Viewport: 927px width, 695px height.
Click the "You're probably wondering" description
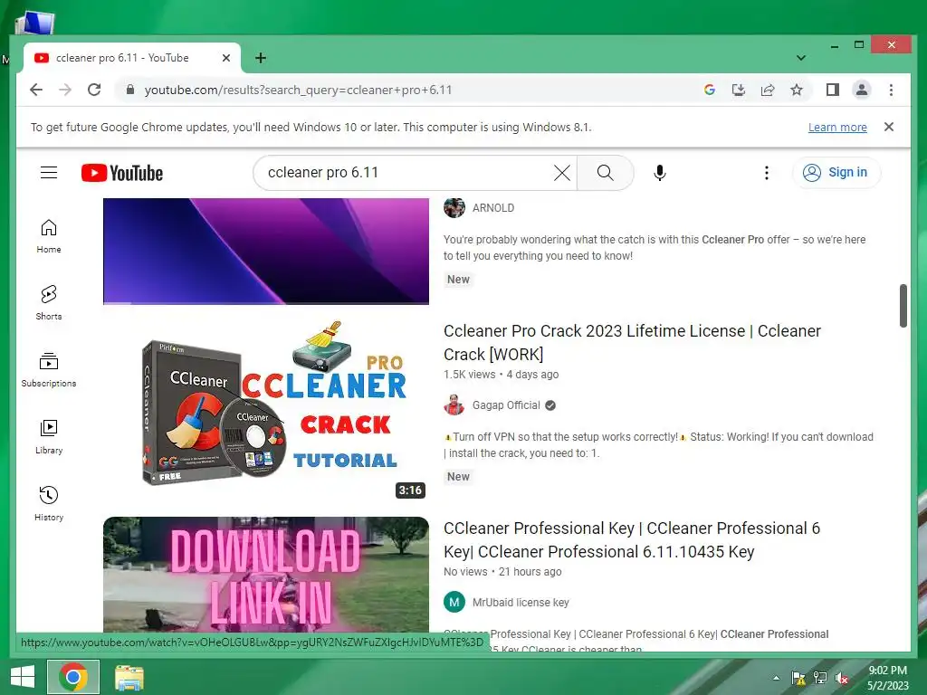click(655, 248)
